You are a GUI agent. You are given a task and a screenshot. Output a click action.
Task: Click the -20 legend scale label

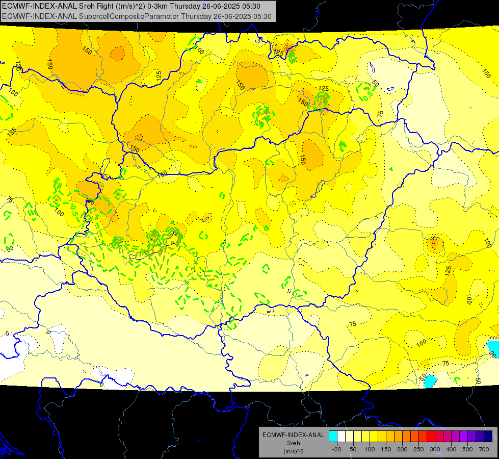pos(337,449)
